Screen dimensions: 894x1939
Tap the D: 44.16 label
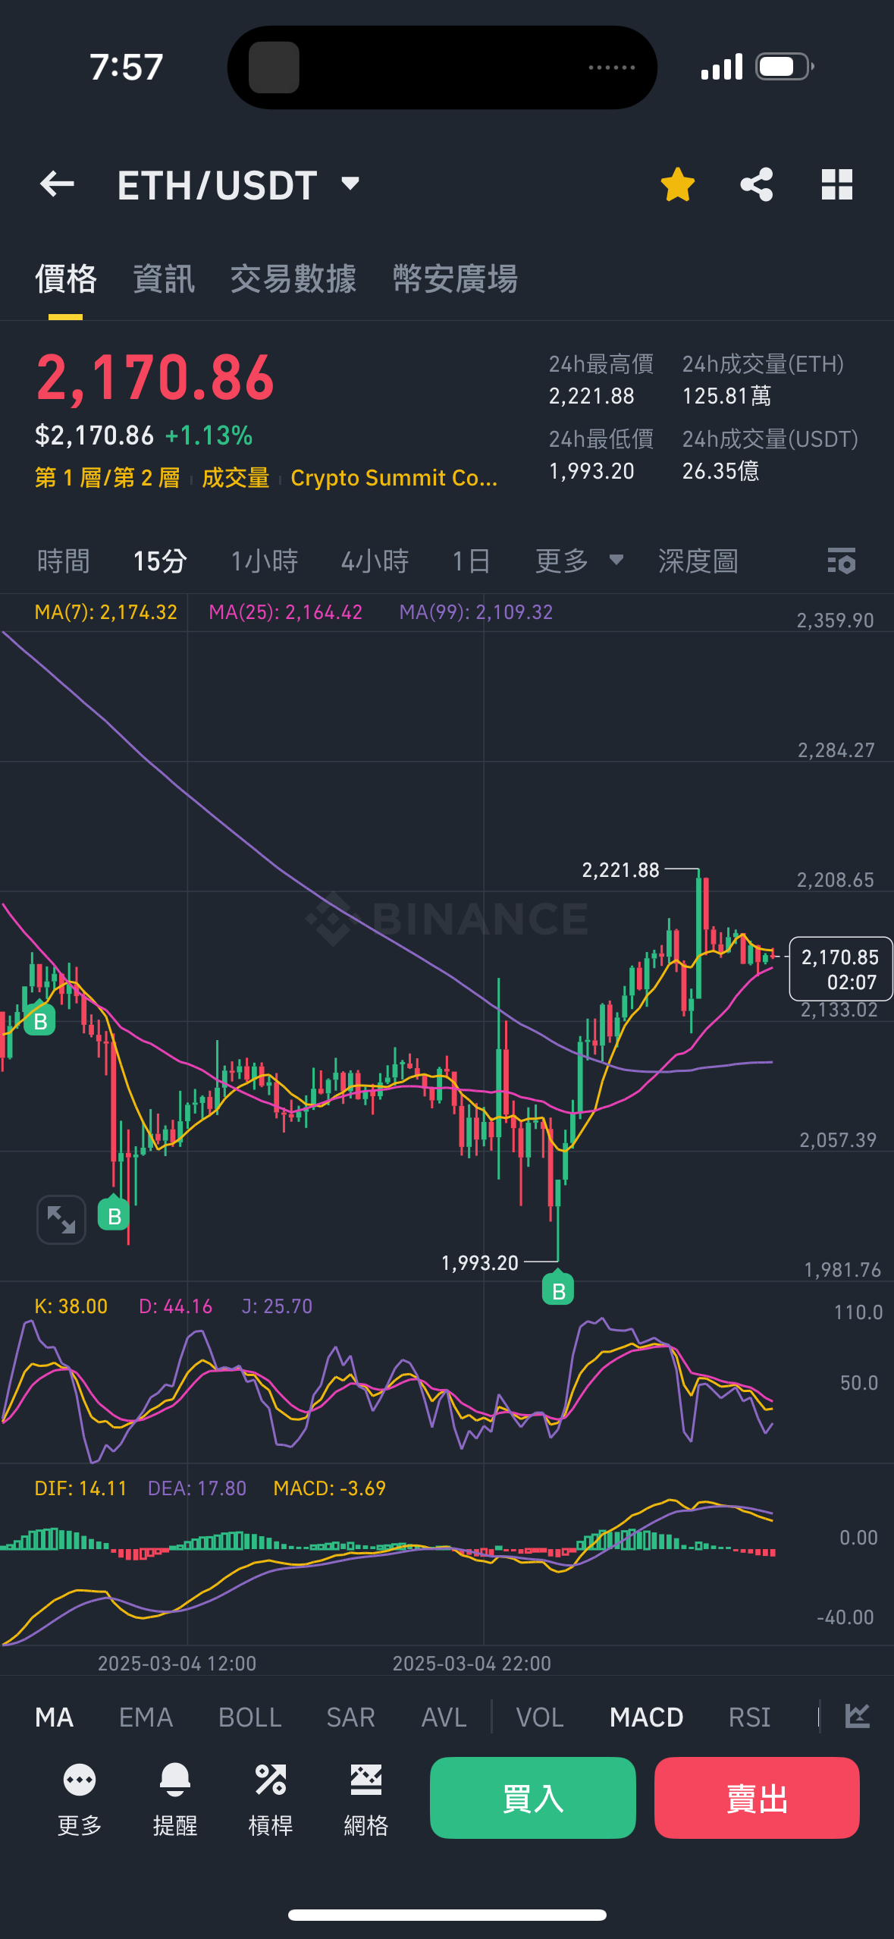pyautogui.click(x=176, y=1306)
